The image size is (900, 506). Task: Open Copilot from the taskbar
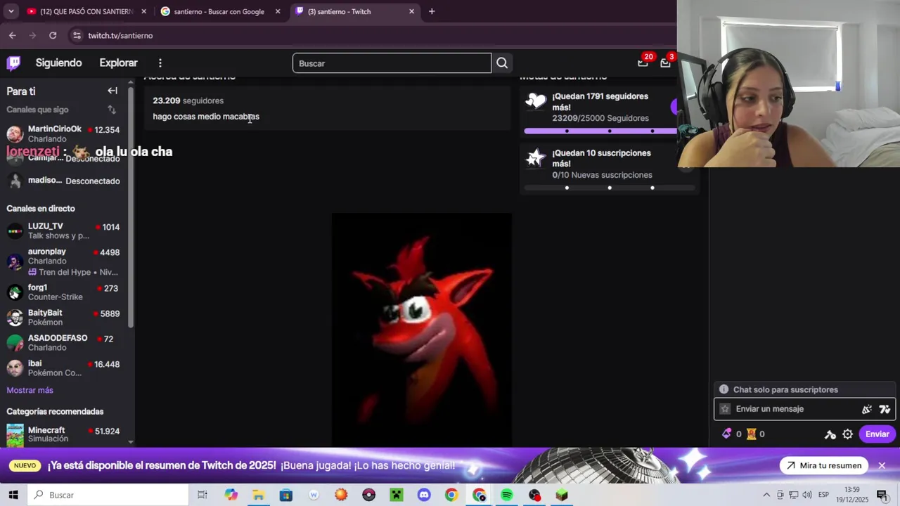pyautogui.click(x=231, y=495)
